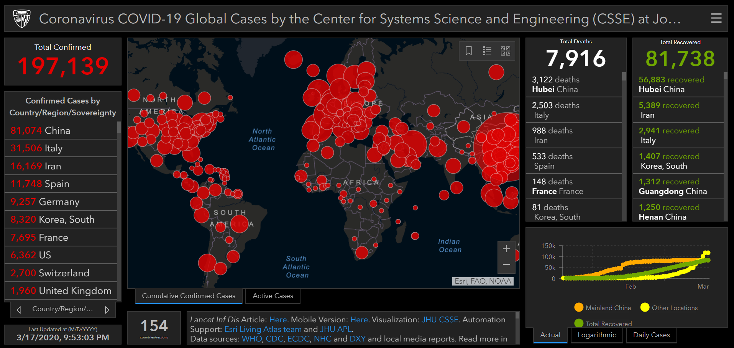734x348 pixels.
Task: Select the Actual chart view
Action: click(550, 335)
